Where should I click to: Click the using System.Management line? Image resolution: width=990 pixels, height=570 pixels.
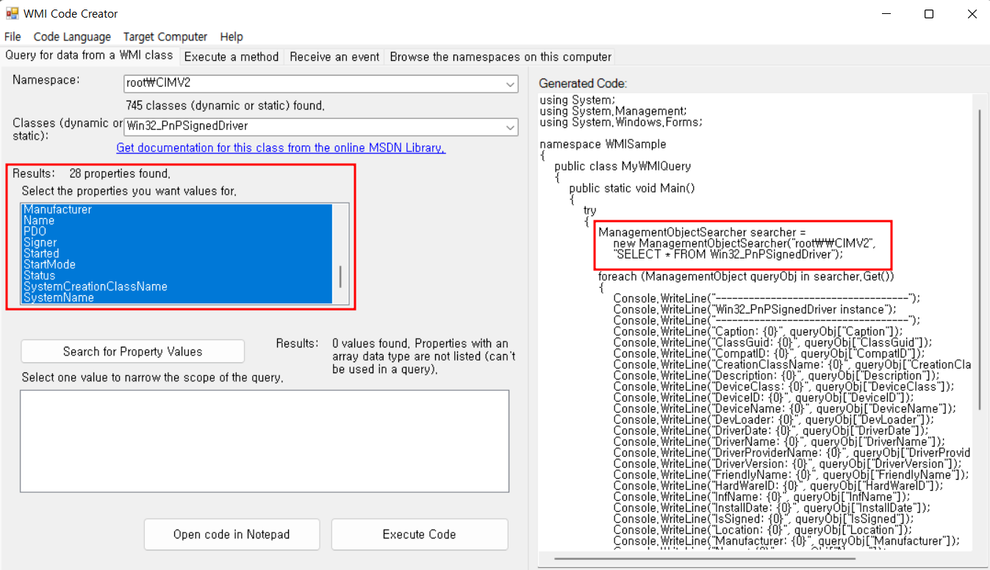click(x=613, y=111)
